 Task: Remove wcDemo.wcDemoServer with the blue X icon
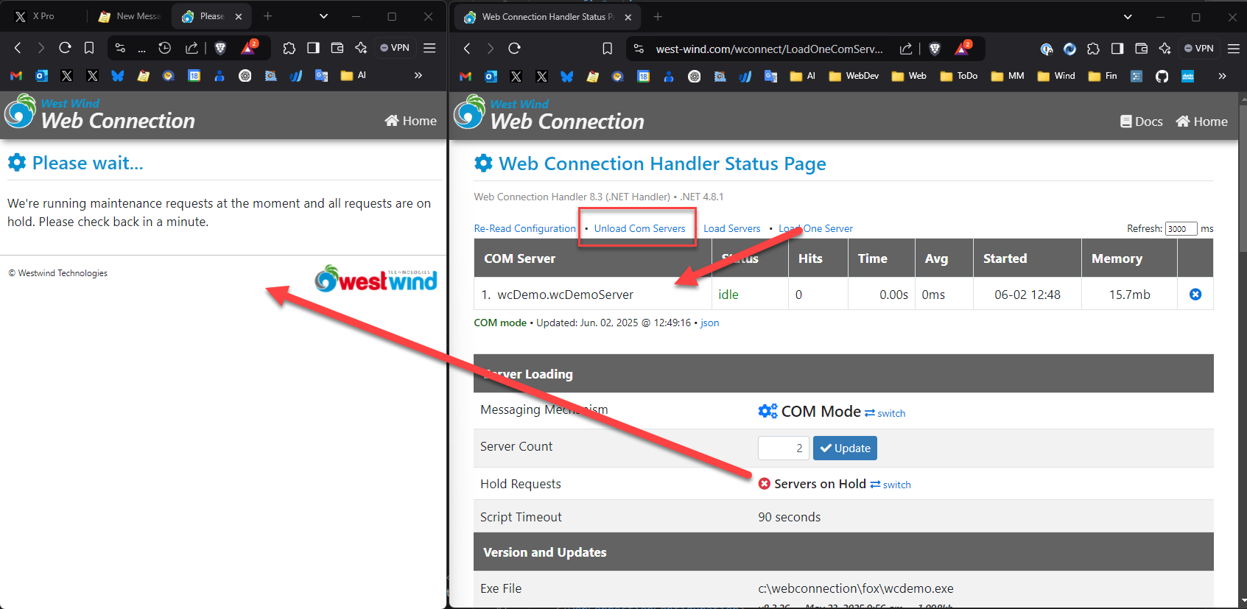(x=1195, y=295)
